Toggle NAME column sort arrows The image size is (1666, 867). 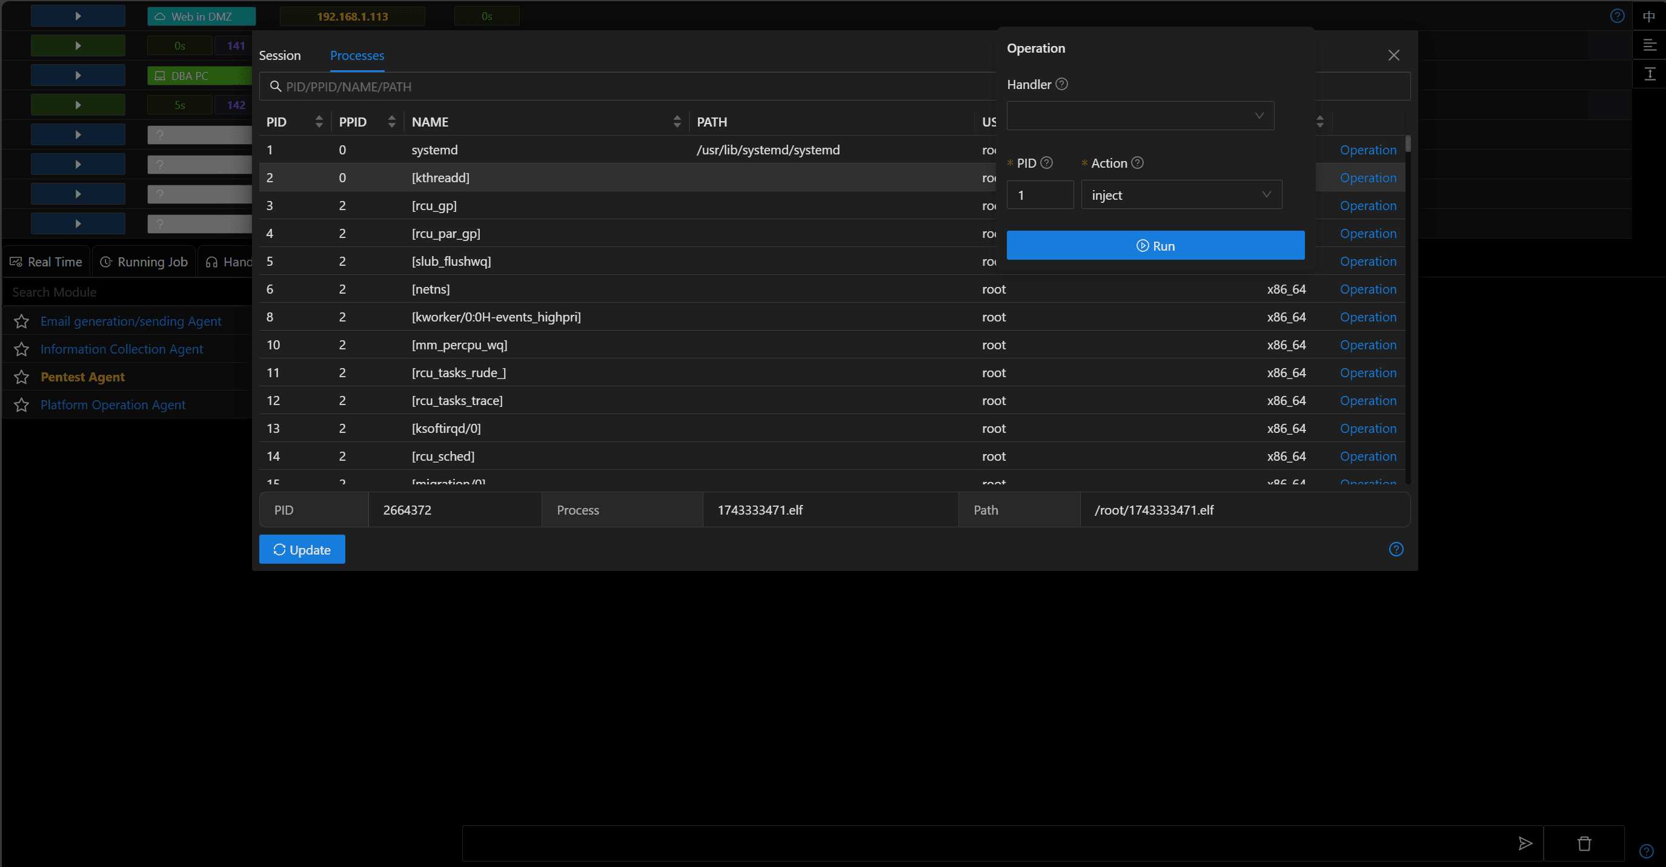coord(677,122)
